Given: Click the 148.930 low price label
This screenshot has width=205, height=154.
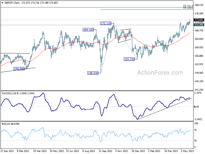Looking at the screenshot, I should [93, 73].
